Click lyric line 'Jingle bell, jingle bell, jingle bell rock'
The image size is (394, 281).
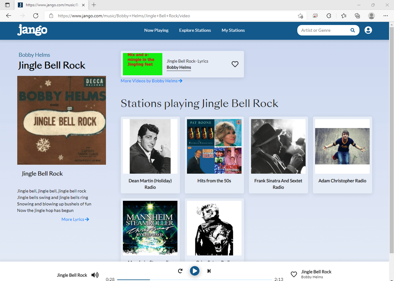52,191
